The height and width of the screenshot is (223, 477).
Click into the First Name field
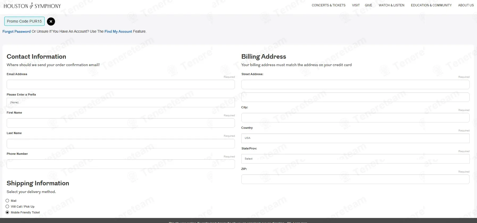(x=121, y=123)
